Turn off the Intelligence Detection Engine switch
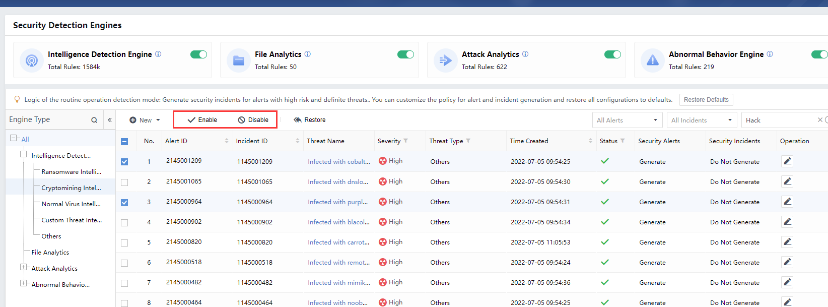This screenshot has width=828, height=307. click(x=198, y=54)
